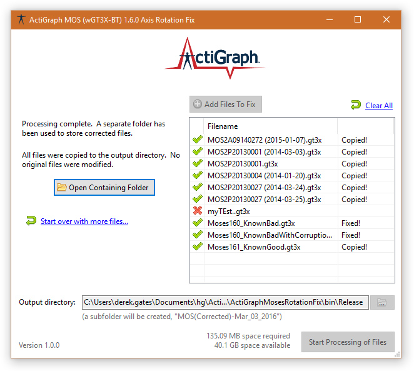
Task: Follow the Start over with more files link
Action: (x=84, y=221)
